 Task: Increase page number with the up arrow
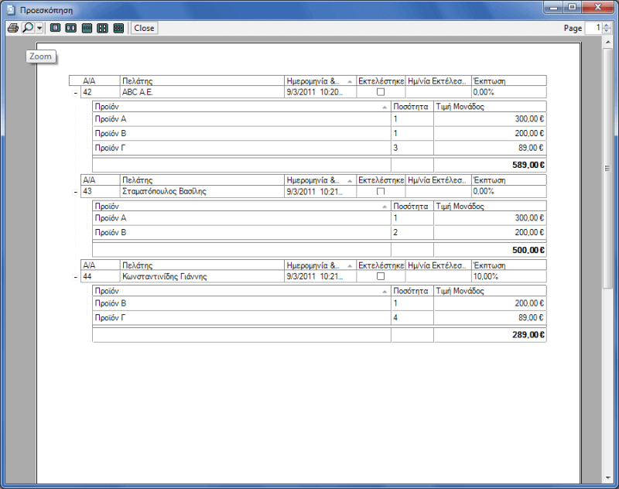606,25
